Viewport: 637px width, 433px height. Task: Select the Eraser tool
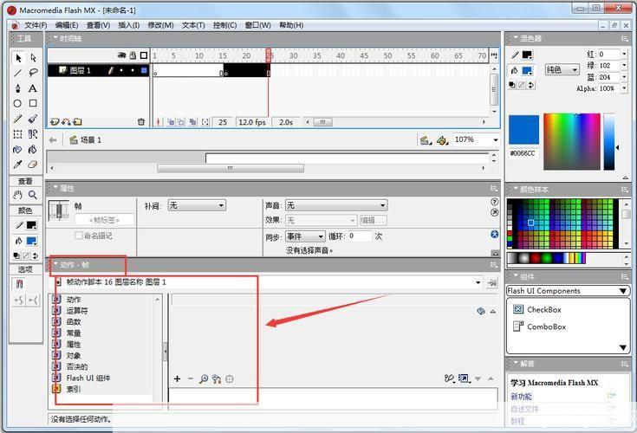click(33, 165)
